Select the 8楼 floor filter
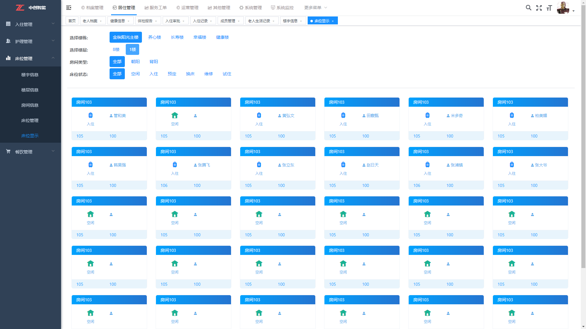The height and width of the screenshot is (329, 586). pos(116,49)
